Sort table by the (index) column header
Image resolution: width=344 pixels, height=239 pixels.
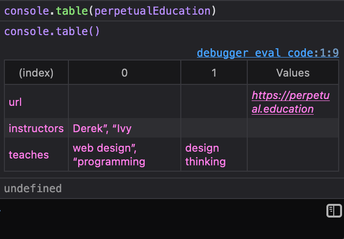[x=36, y=73]
